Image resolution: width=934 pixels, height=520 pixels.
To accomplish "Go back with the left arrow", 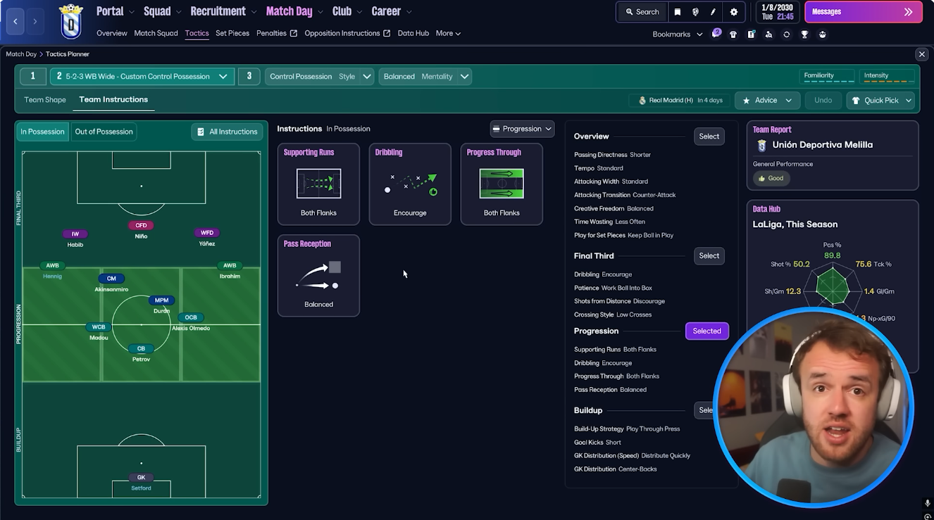I will tap(15, 22).
